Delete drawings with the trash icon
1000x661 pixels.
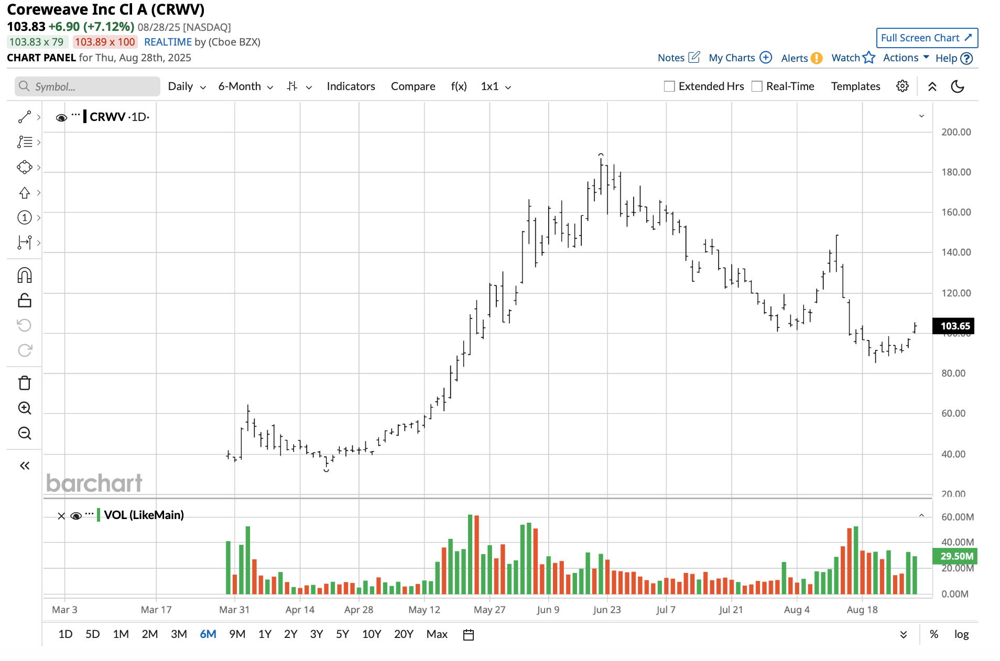25,383
